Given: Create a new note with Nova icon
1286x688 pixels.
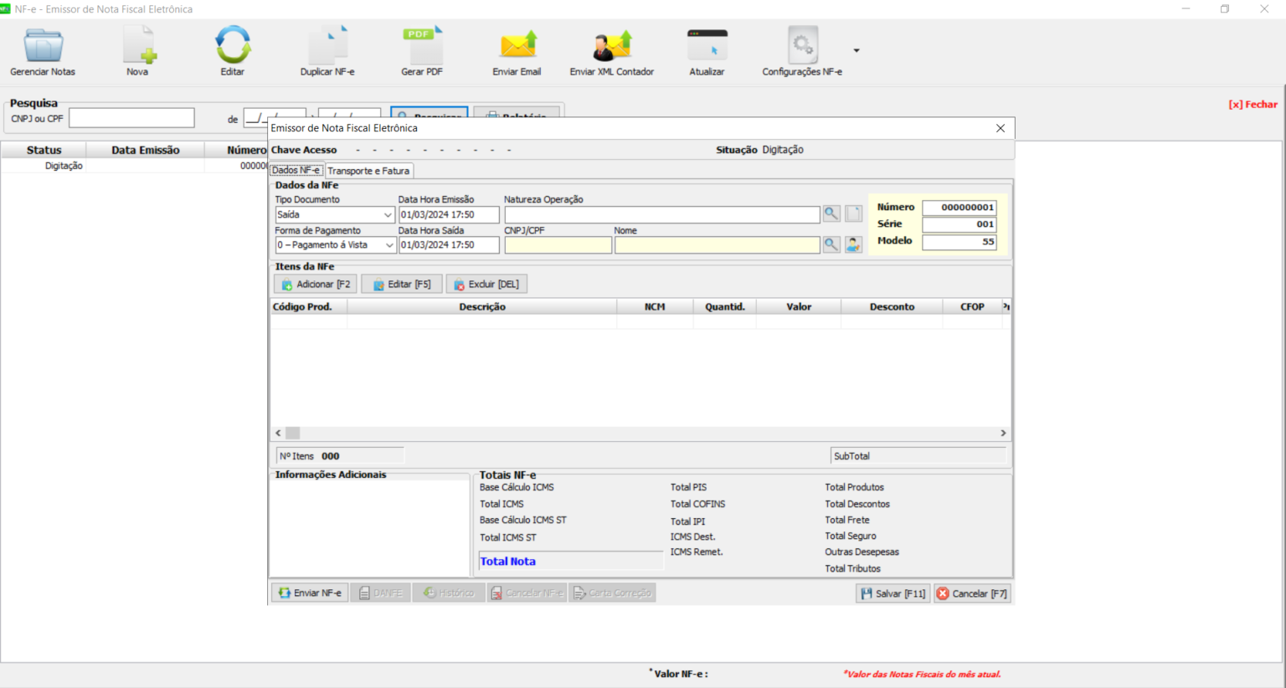Looking at the screenshot, I should 138,47.
